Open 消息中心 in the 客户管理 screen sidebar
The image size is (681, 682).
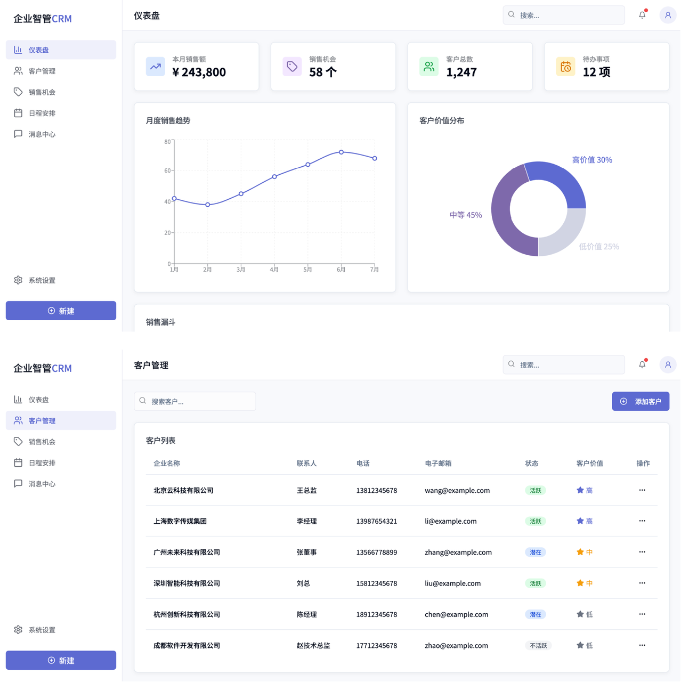pos(61,484)
